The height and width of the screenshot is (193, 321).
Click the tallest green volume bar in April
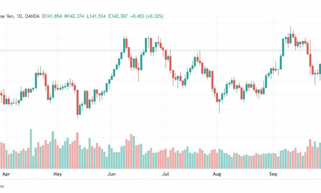(31, 149)
